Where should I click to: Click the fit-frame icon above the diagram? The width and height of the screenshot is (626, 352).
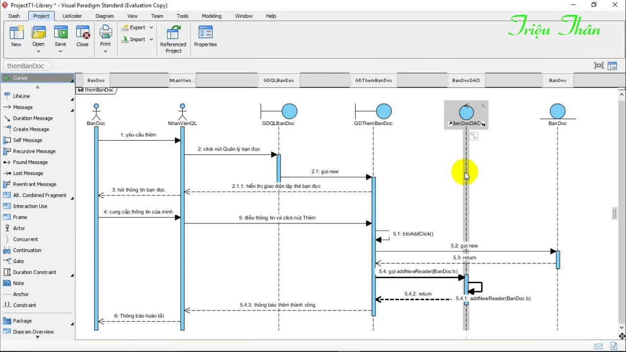point(599,66)
